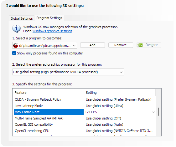This screenshot has width=176, height=147.
Task: Open the preferred graphics processor dropdown
Action: 68,72
